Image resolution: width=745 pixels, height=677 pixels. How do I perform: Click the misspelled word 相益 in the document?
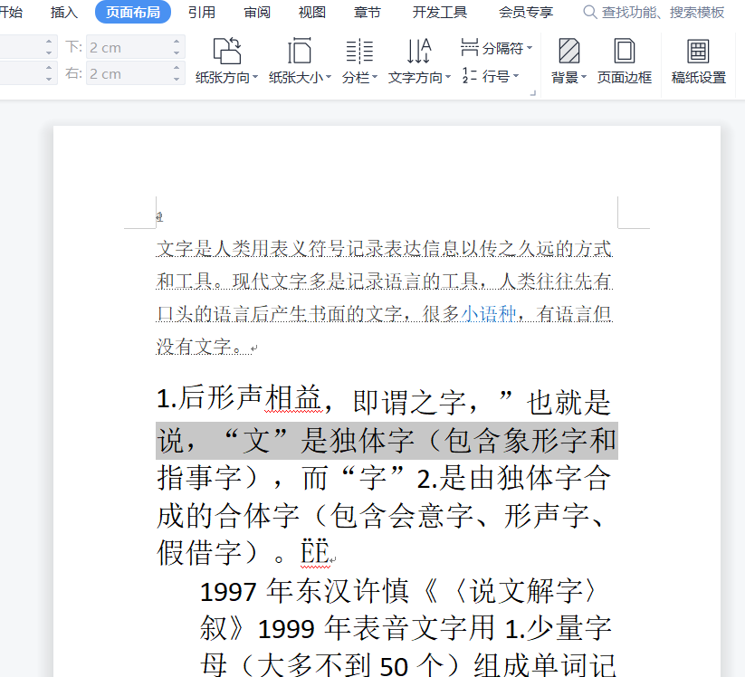coord(293,398)
